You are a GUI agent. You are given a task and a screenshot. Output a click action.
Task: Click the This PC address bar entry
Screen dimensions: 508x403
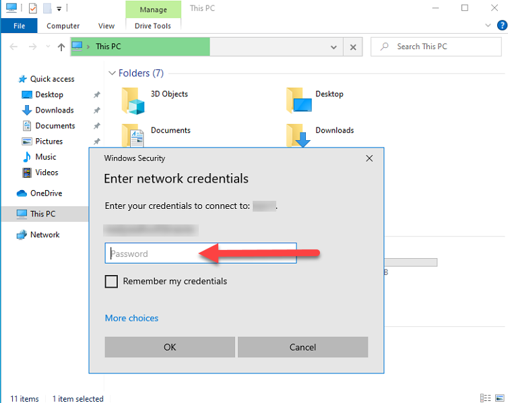coord(108,46)
